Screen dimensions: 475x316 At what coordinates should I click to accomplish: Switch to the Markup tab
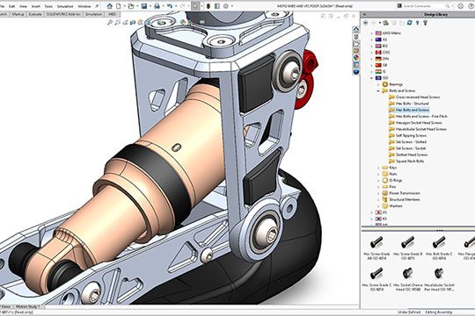[x=18, y=14]
